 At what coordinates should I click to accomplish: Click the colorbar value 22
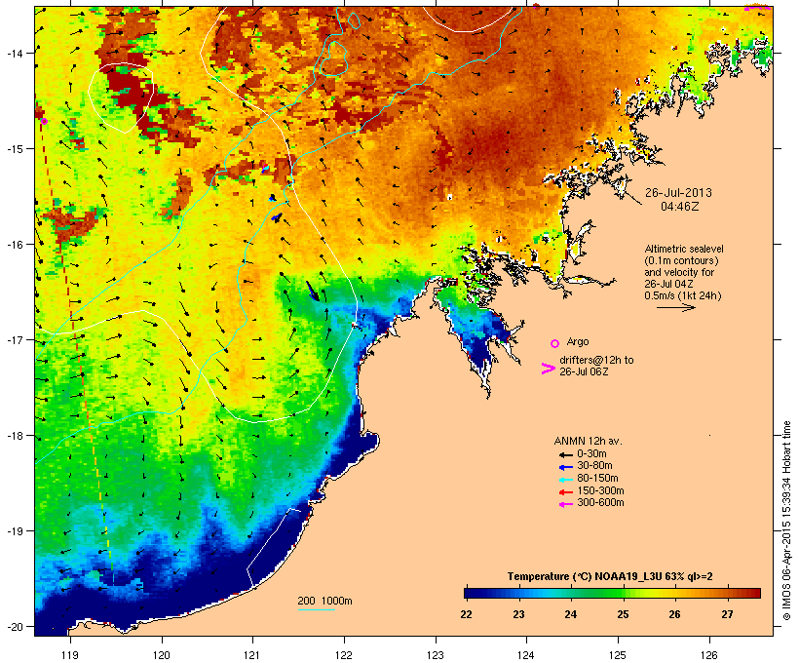point(467,614)
